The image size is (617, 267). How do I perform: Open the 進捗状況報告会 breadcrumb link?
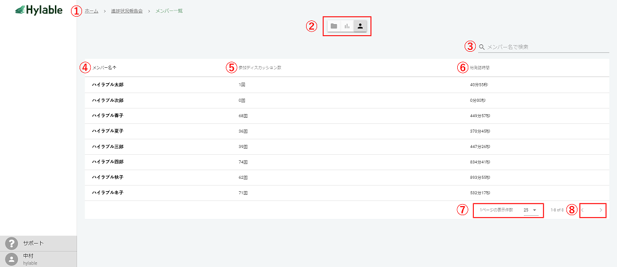pos(128,11)
